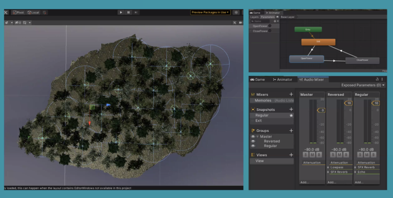Click the Pause button in the toolbar
This screenshot has height=198, width=393.
click(129, 12)
